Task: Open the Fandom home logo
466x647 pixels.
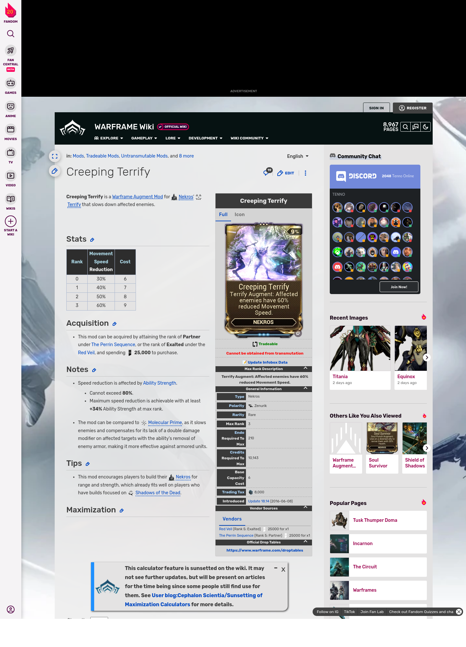Action: coord(11,13)
